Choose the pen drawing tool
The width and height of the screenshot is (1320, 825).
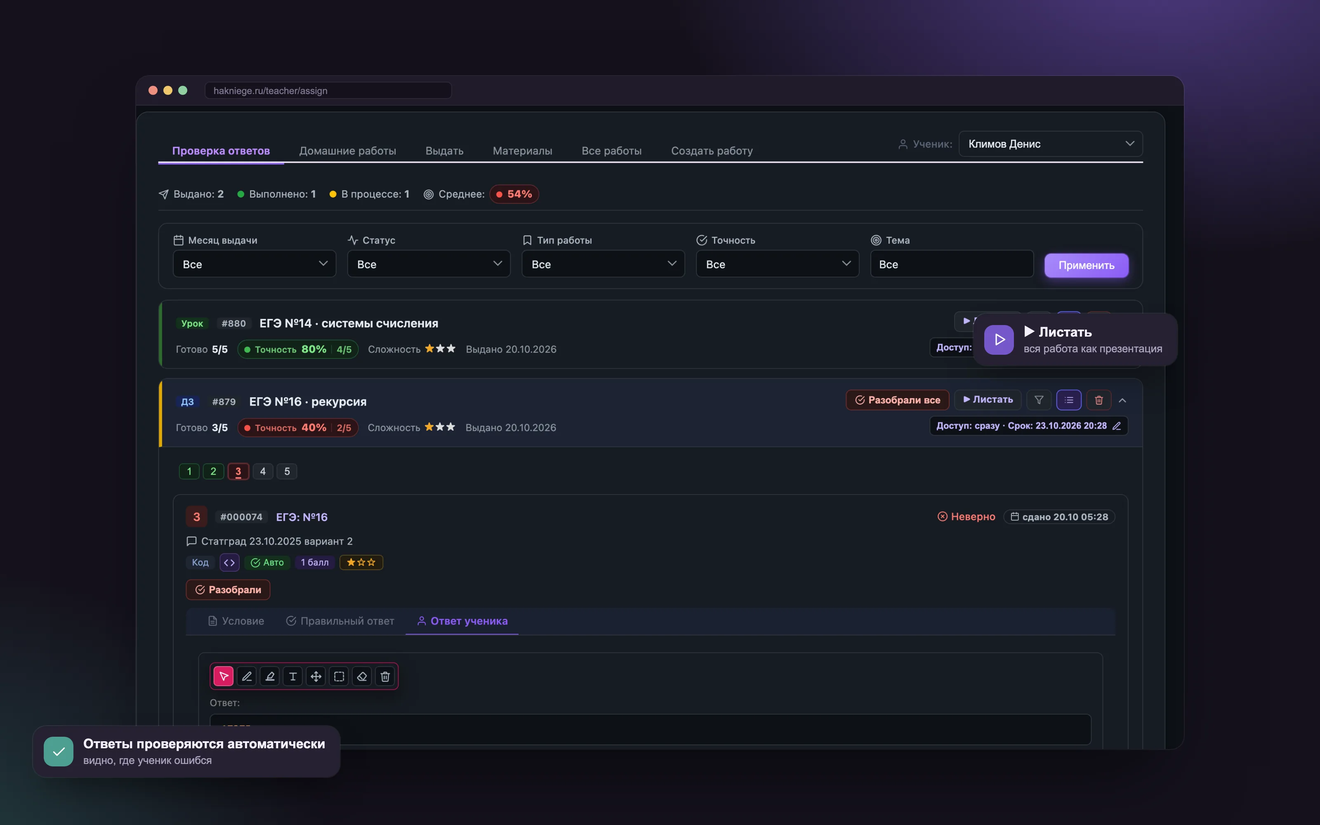247,676
